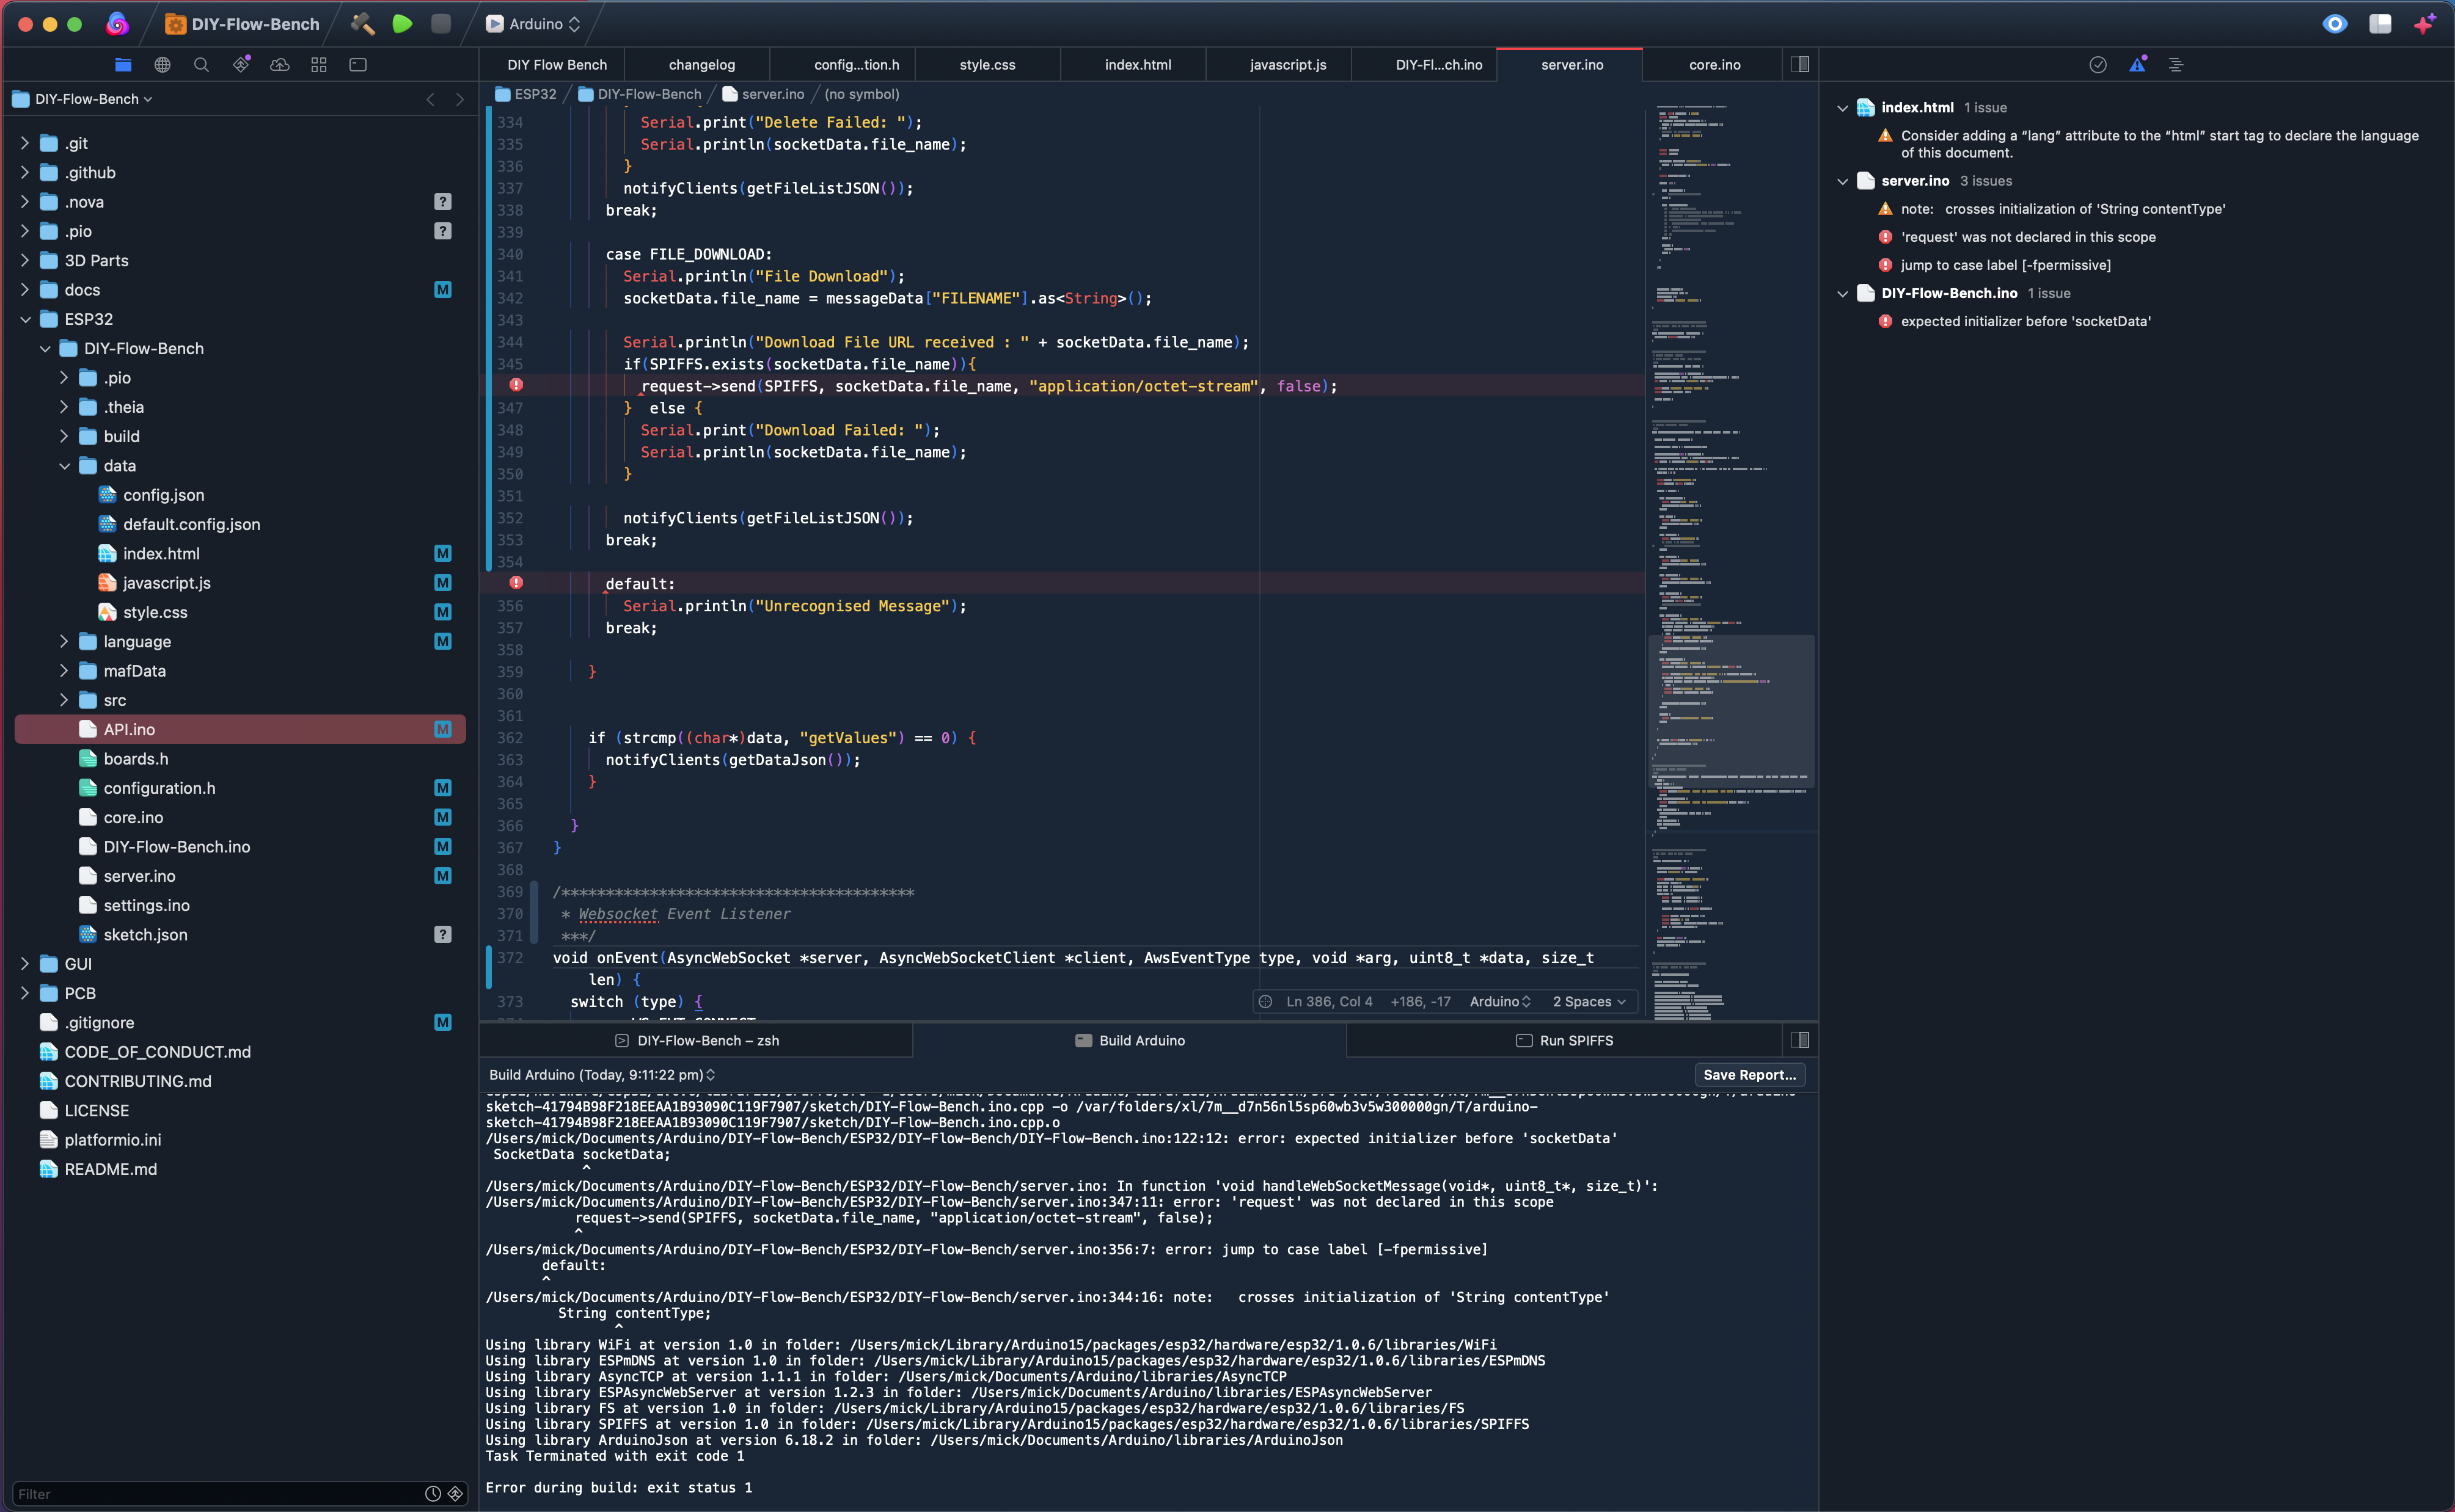Open the Publishing cloud sidebar icon
This screenshot has height=1512, width=2455.
click(x=280, y=65)
